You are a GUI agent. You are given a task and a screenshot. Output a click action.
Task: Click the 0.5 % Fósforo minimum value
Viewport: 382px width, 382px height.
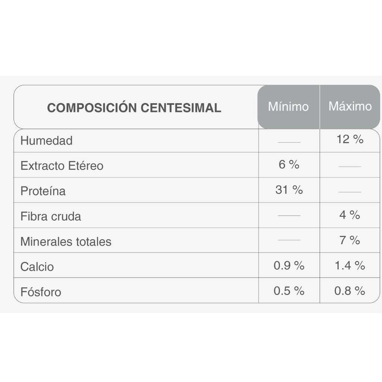click(x=289, y=291)
